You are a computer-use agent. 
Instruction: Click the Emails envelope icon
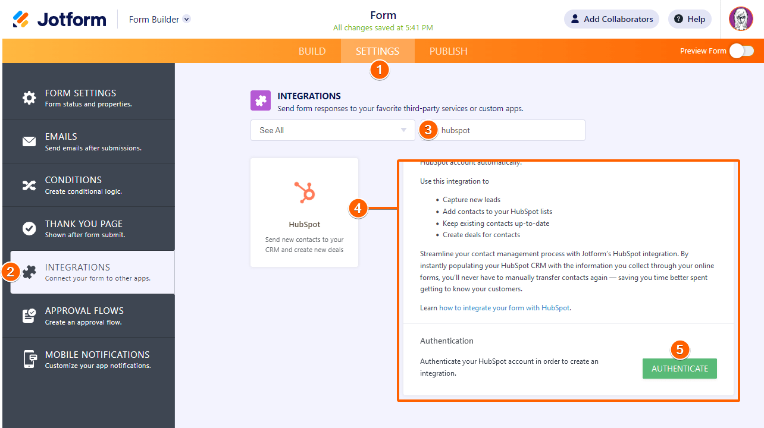29,141
